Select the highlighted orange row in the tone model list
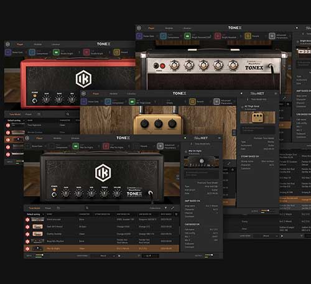The width and height of the screenshot is (311, 284). coord(101,249)
